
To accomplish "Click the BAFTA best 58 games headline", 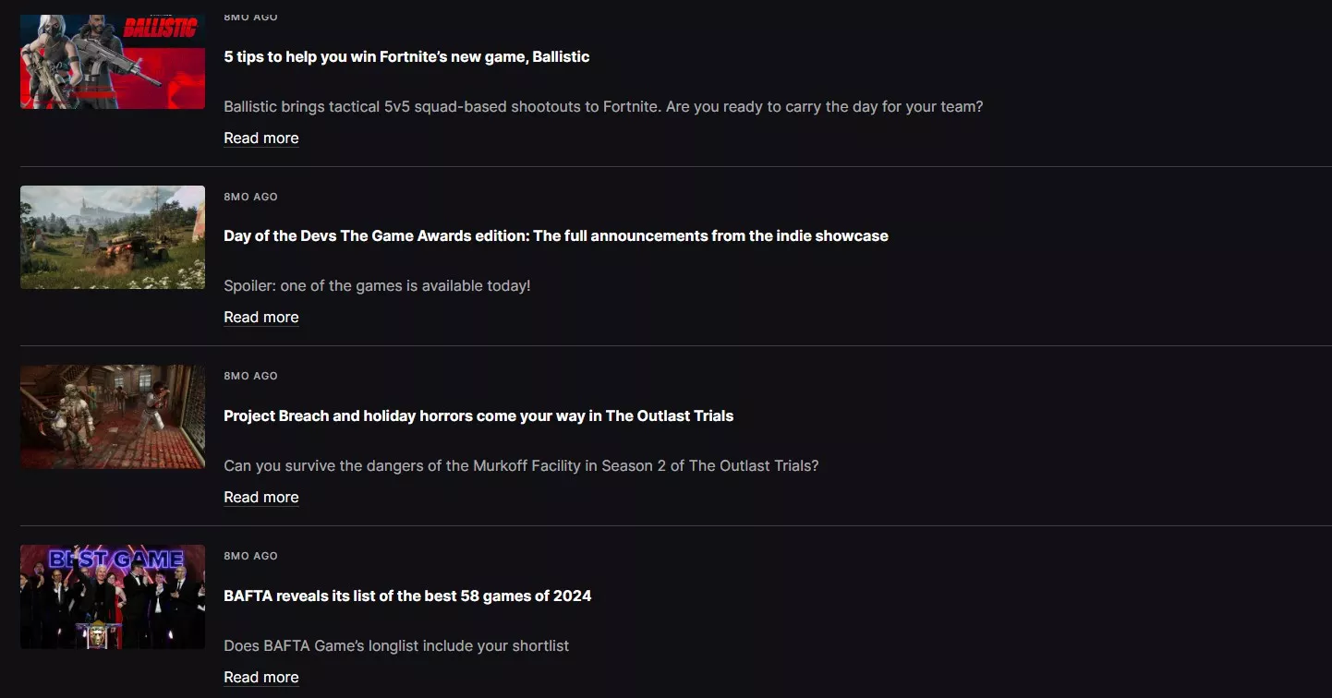I will click(407, 596).
